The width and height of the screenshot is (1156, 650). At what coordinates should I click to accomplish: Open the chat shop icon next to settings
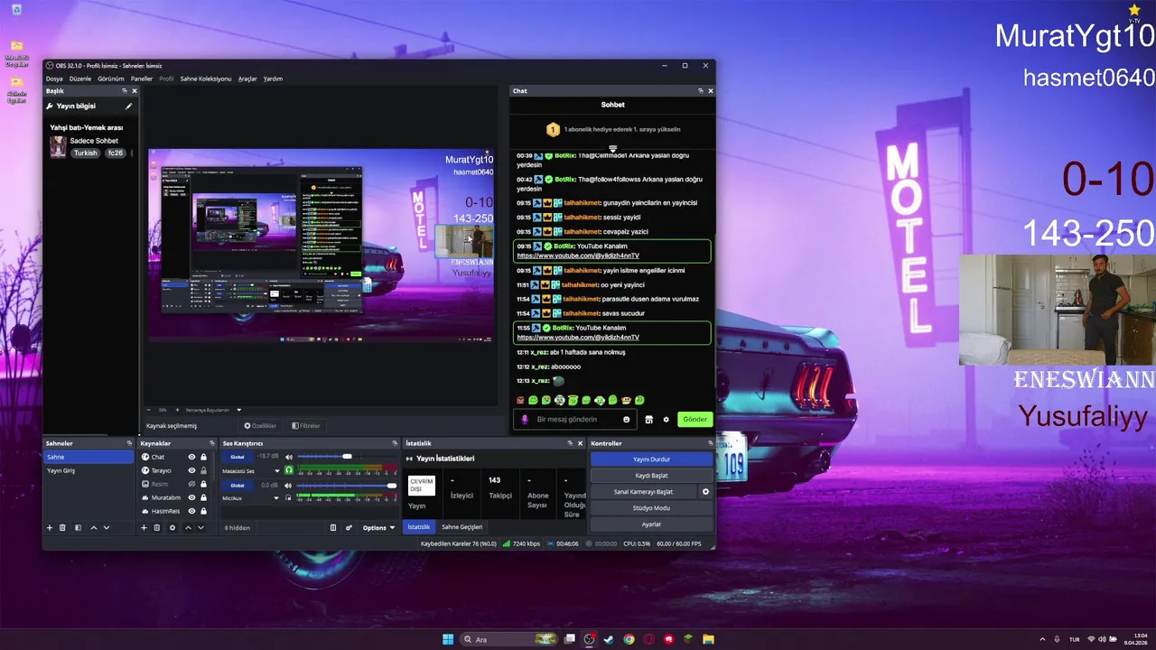coord(648,419)
